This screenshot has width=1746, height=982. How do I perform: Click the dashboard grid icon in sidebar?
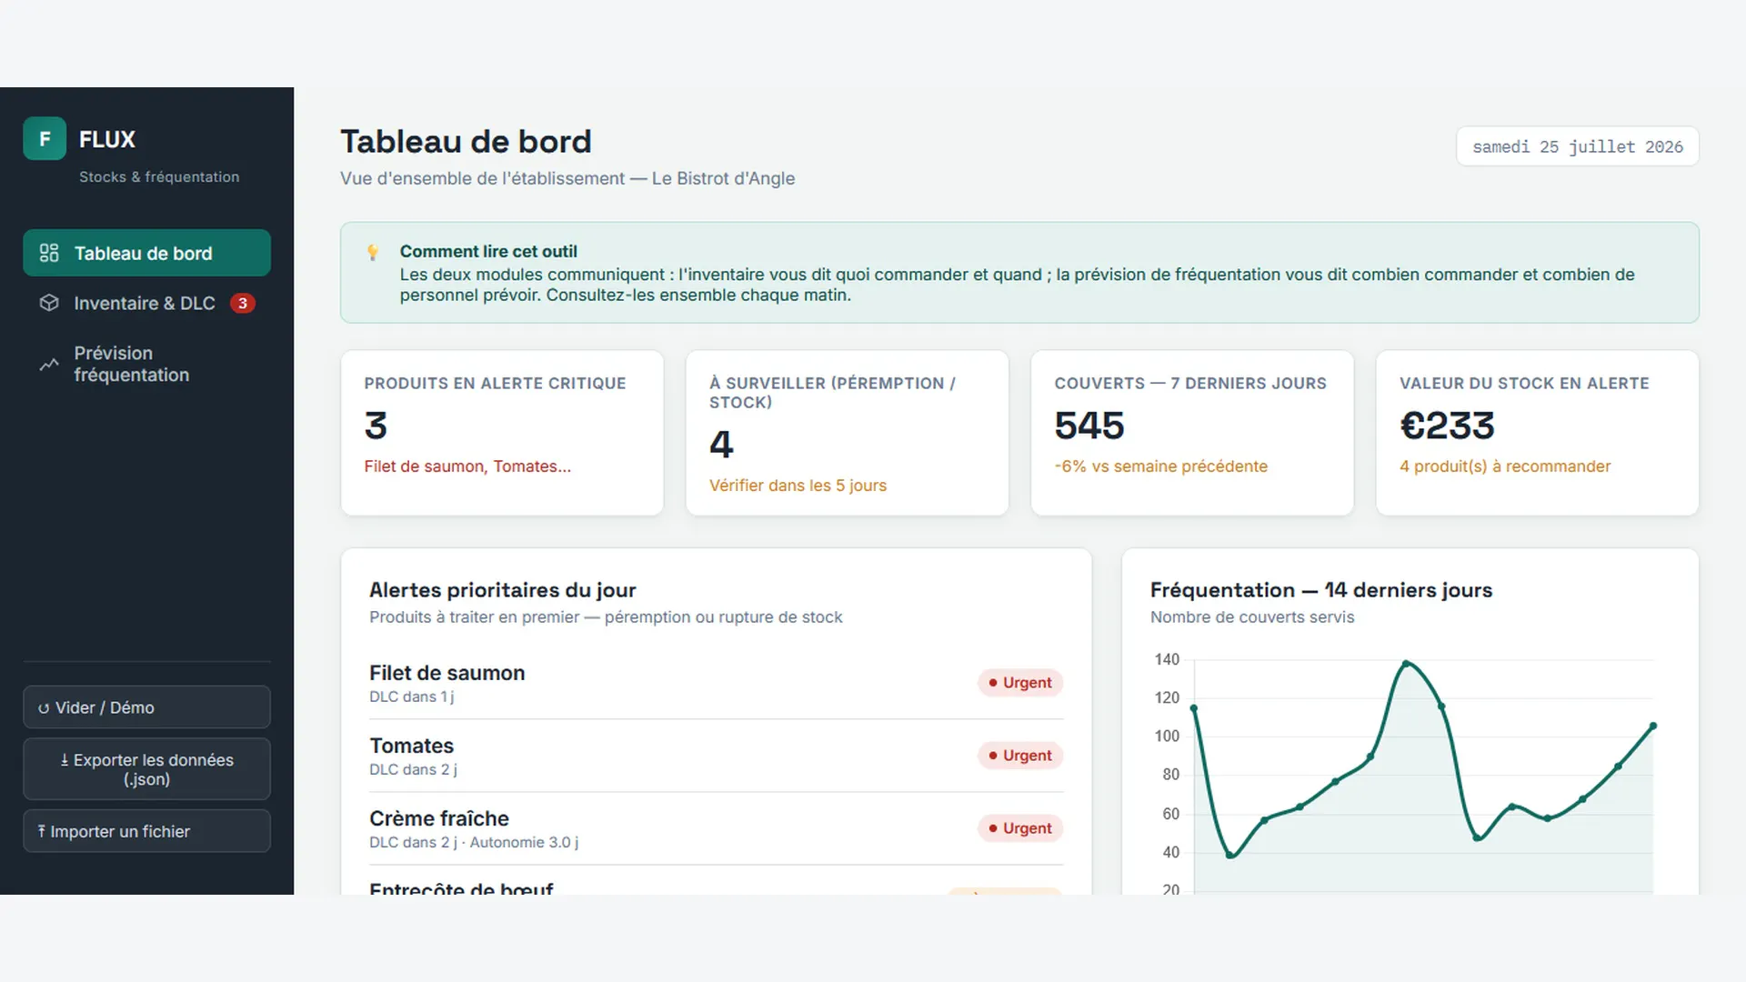(x=49, y=253)
